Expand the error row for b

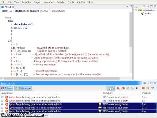coord(2,104)
